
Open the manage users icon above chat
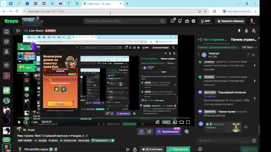254,31
